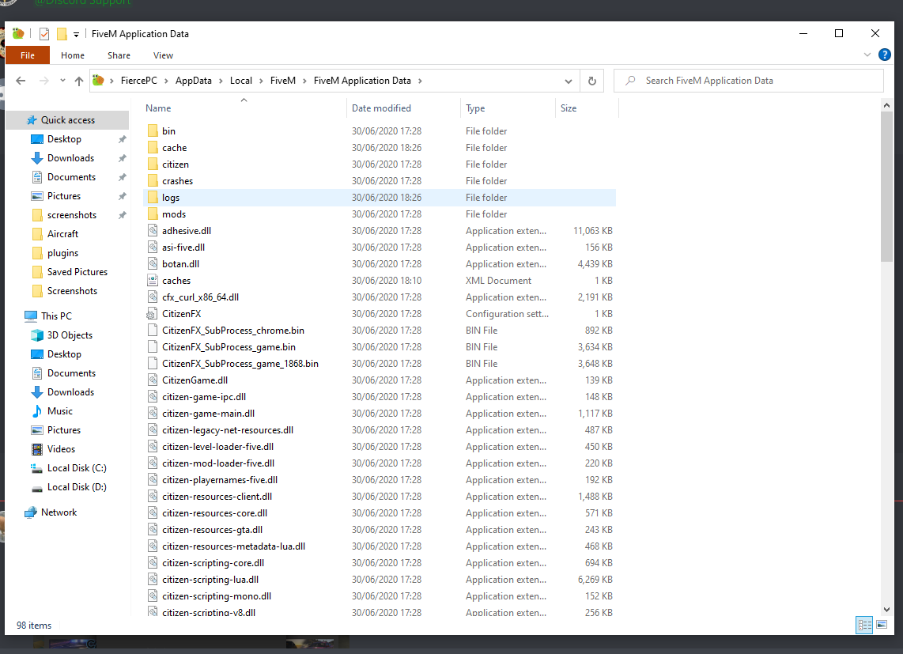This screenshot has width=903, height=654.
Task: Switch to the Home ribbon tab
Action: [73, 55]
